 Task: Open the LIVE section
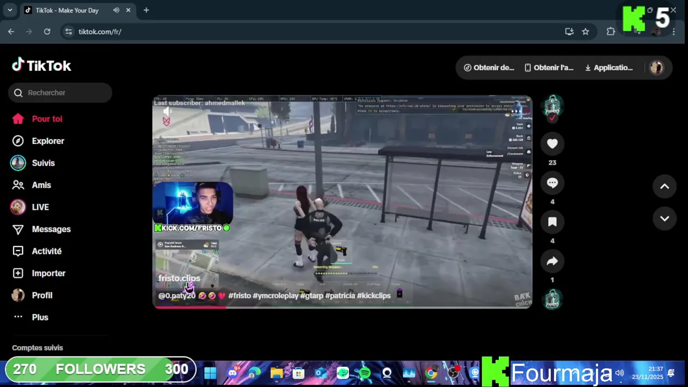click(x=30, y=207)
